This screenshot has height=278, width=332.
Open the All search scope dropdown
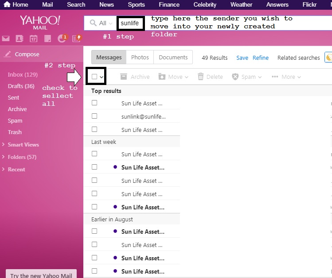(105, 23)
